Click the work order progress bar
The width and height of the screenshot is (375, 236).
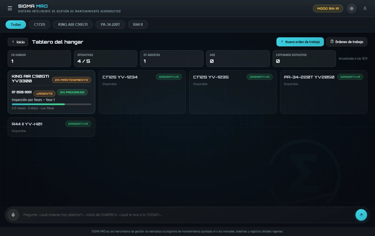tap(51, 104)
